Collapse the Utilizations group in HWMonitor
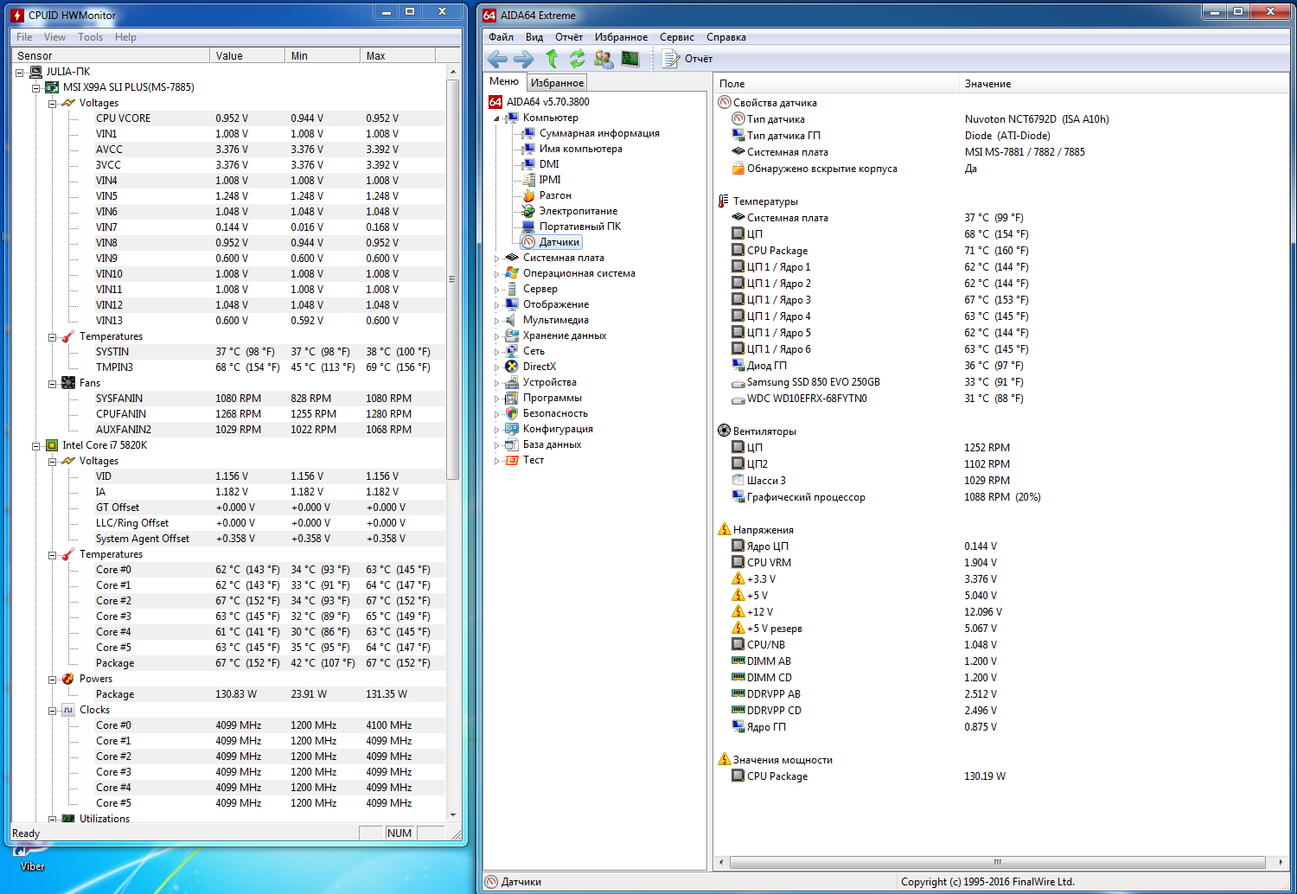Viewport: 1297px width, 894px height. pos(53,819)
